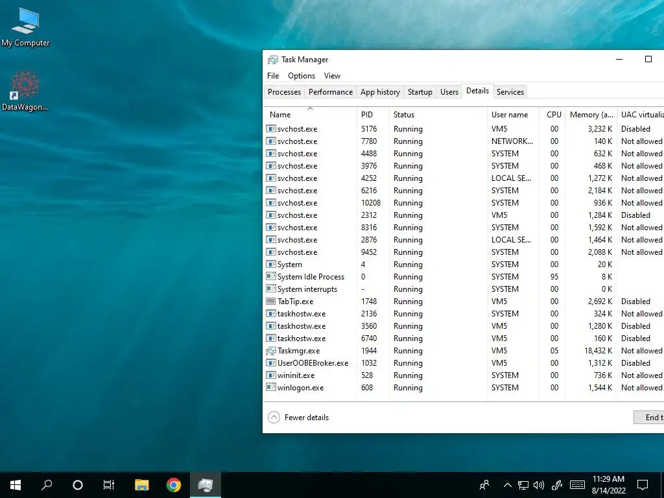Select svchost.exe with PID 4252
Image resolution: width=664 pixels, height=498 pixels.
(x=464, y=178)
